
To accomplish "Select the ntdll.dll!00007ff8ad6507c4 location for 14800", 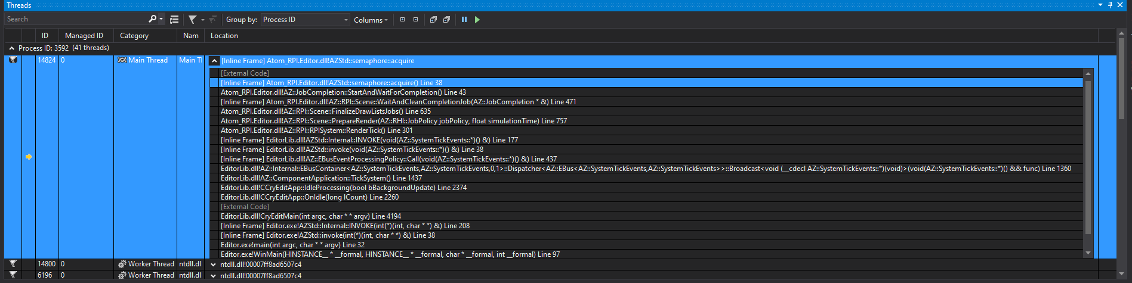I will [x=261, y=265].
